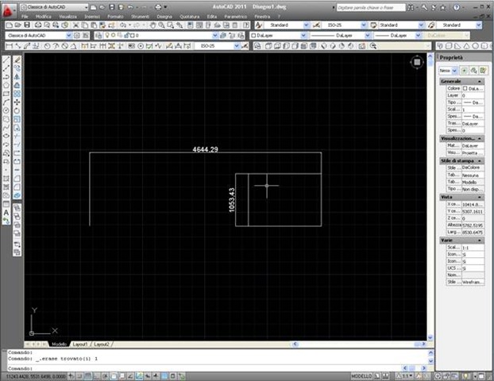The width and height of the screenshot is (494, 381).
Task: Open the Disegna menu
Action: pyautogui.click(x=164, y=17)
